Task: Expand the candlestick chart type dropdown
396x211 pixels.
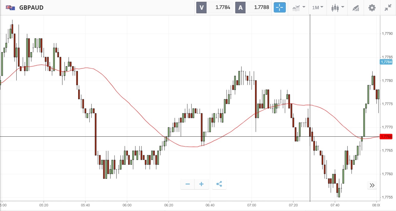Action: (337, 8)
